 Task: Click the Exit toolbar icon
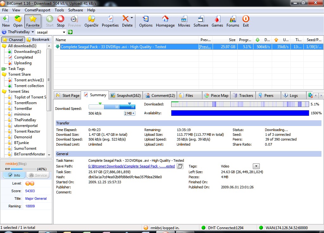[x=246, y=21]
